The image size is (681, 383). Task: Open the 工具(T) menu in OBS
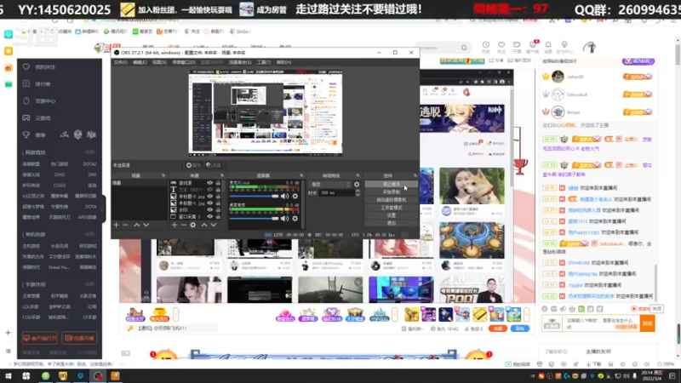click(264, 62)
